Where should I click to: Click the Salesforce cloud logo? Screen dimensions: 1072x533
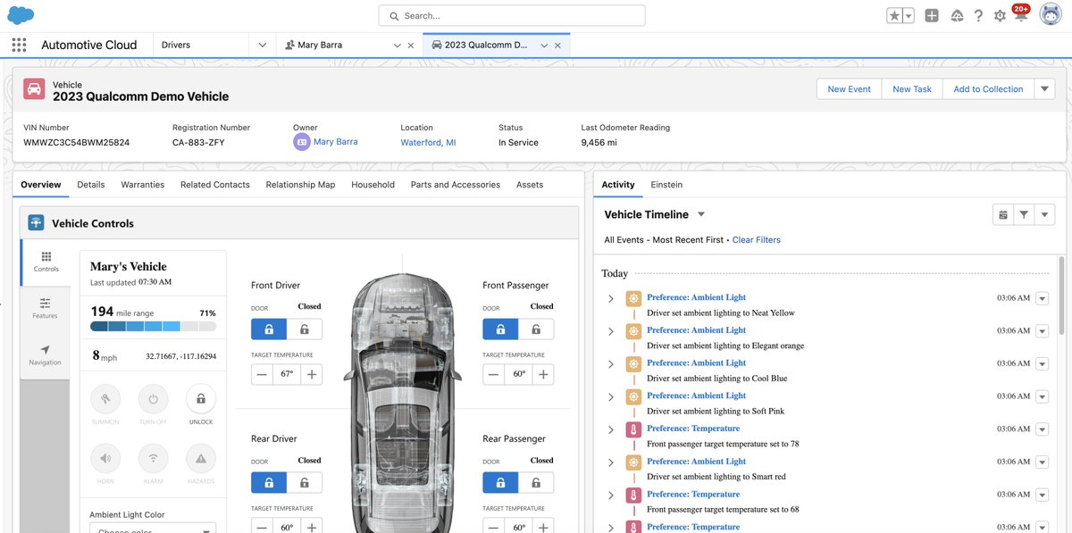21,15
